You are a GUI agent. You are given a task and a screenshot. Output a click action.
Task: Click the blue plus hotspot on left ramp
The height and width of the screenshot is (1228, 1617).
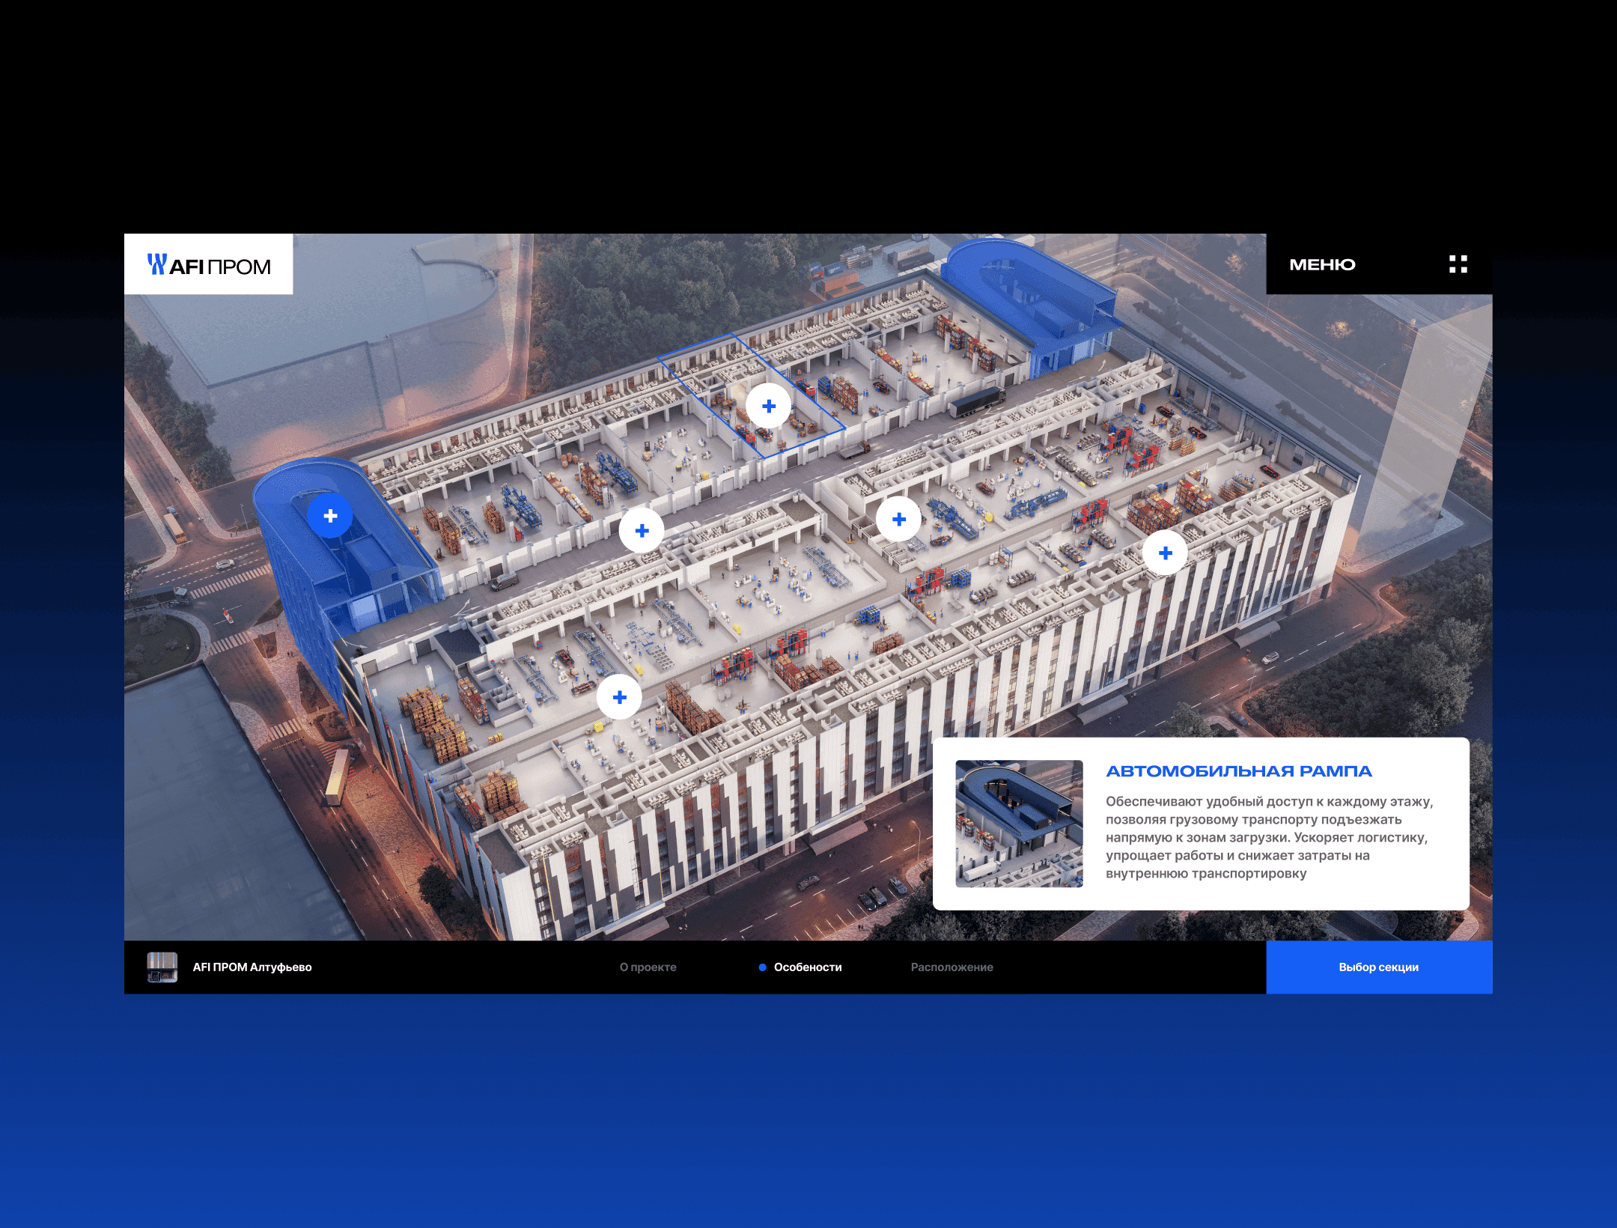(330, 516)
